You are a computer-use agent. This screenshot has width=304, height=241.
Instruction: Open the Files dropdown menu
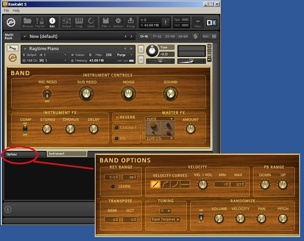(106, 23)
